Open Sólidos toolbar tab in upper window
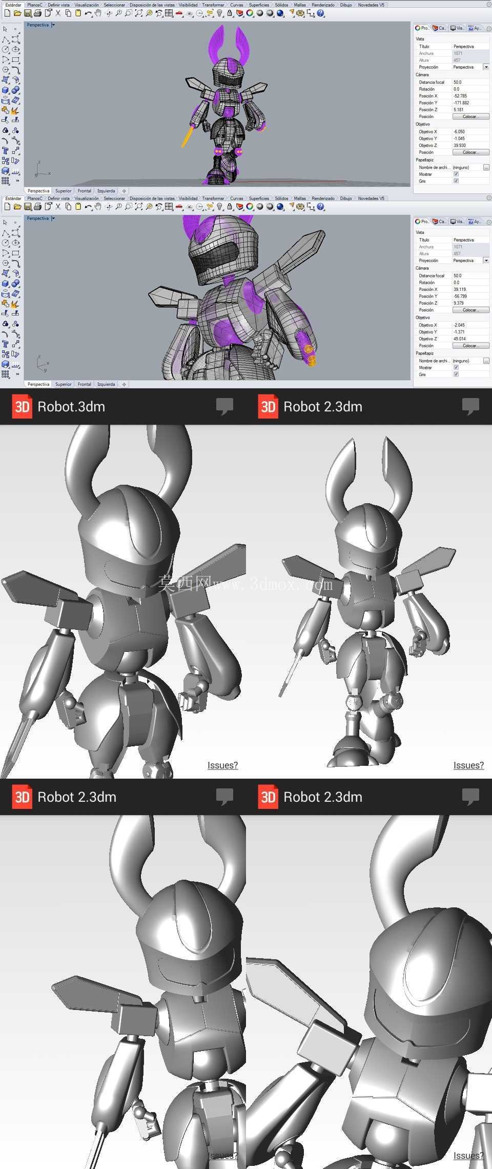The image size is (492, 1169). [281, 5]
